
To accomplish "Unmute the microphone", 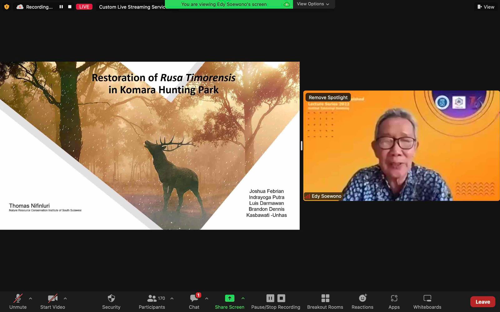I will (x=18, y=301).
